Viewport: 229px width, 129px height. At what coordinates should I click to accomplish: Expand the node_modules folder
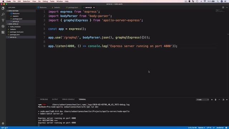(x=15, y=27)
